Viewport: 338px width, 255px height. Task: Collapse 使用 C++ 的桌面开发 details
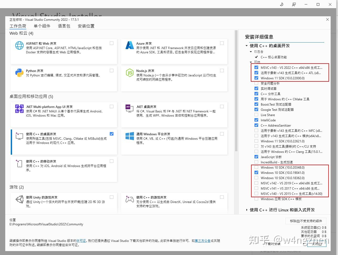click(x=246, y=45)
